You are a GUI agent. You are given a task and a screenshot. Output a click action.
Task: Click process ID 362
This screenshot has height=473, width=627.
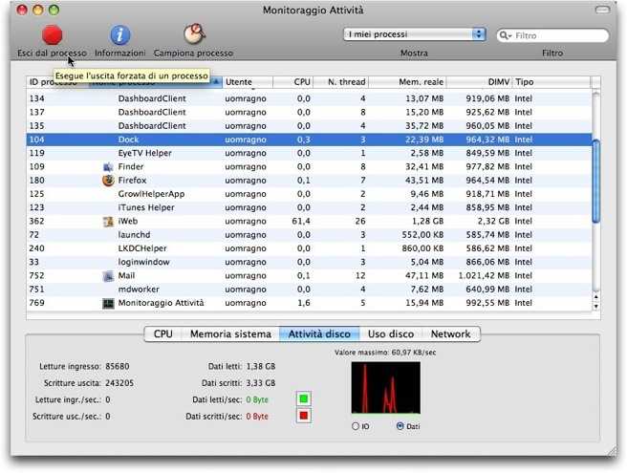tap(36, 221)
